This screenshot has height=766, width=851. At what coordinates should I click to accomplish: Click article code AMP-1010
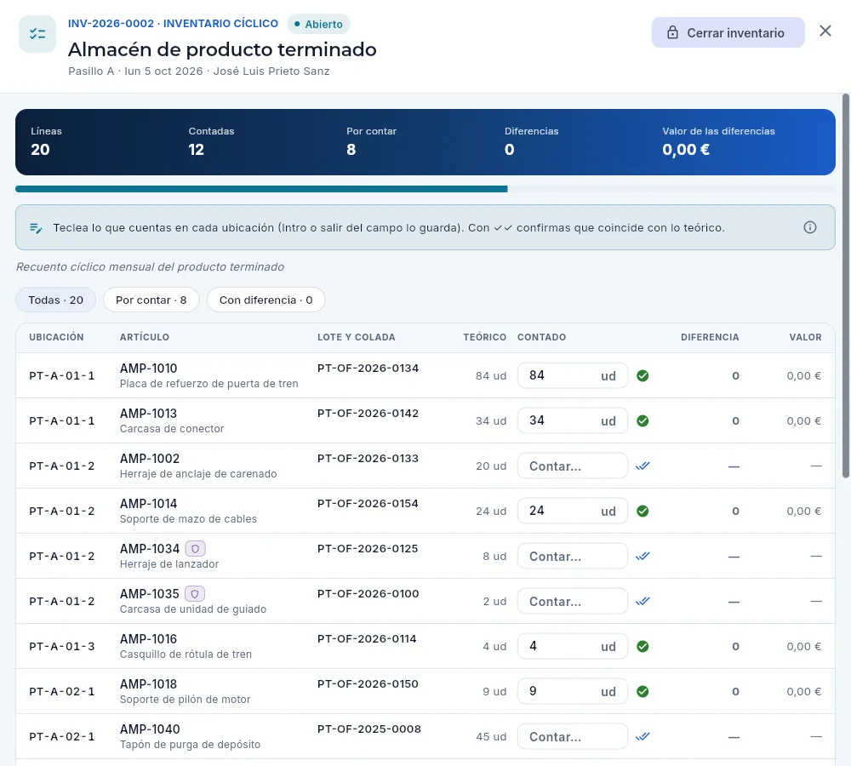pyautogui.click(x=148, y=368)
